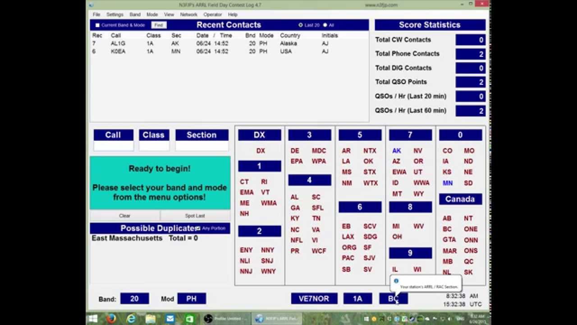Viewport: 577px width, 325px height.
Task: Click the station class 1A box
Action: tap(357, 299)
